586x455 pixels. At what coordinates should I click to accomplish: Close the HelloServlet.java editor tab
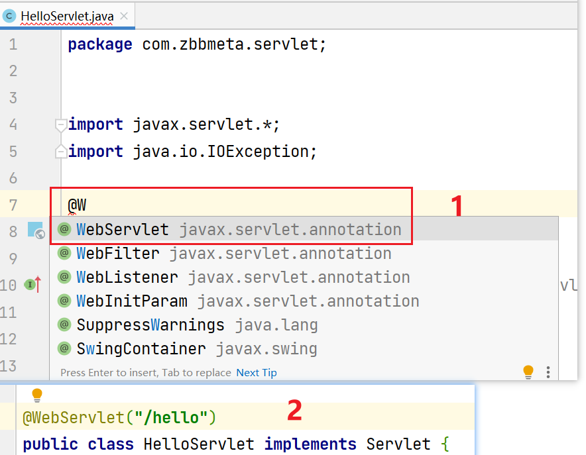[125, 15]
